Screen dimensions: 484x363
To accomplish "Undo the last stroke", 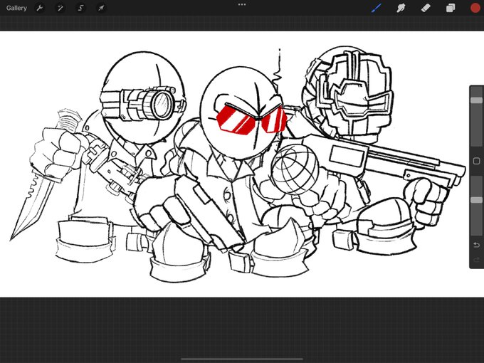I will point(476,245).
